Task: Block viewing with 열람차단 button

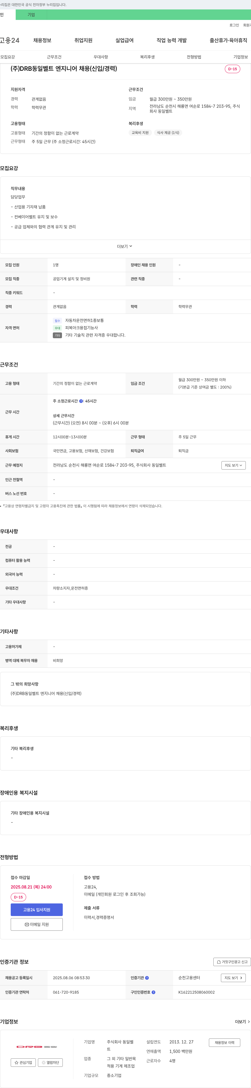Action: [x=50, y=1062]
